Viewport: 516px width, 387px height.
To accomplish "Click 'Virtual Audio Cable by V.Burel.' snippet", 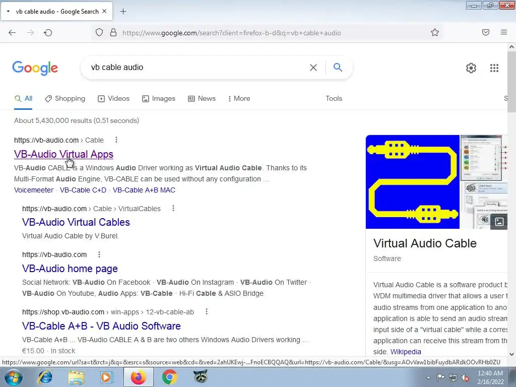I will point(71,236).
